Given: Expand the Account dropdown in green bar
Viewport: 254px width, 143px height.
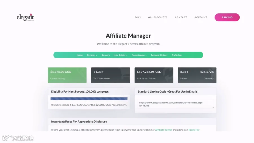Looking at the screenshot, I should (x=92, y=55).
